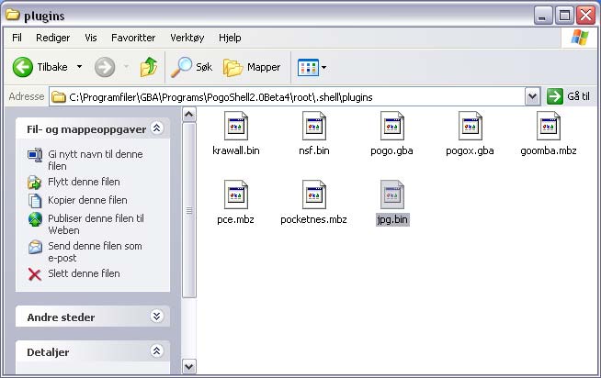Click the folder icon in the address bar
601x378 pixels.
pyautogui.click(x=59, y=97)
